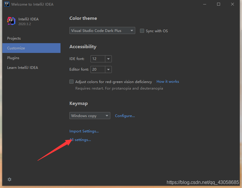The image size is (242, 188).
Task: Click the IDE font value field showing 12
Action: pos(98,59)
